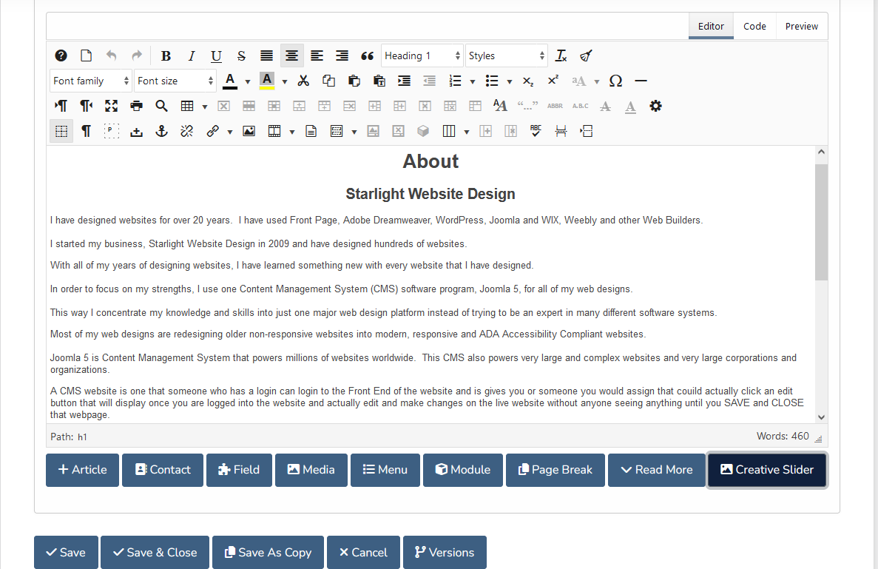The image size is (878, 569).
Task: Run the Cleanup HTML broom icon
Action: point(586,55)
